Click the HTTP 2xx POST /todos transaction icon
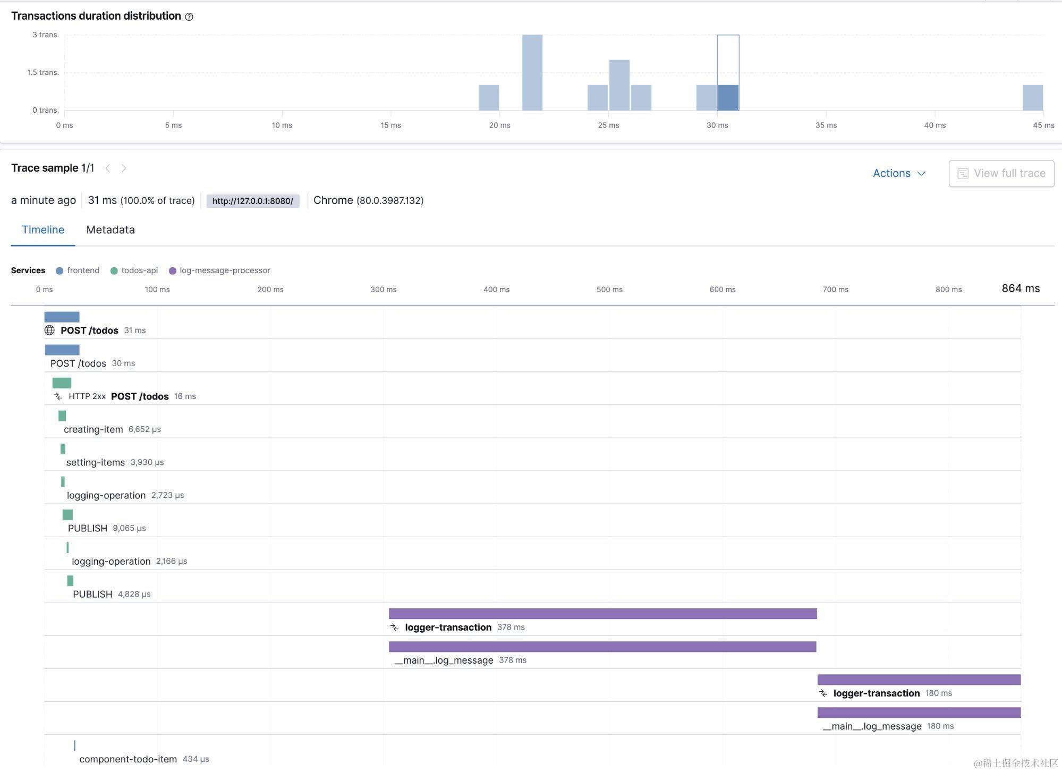The image size is (1062, 772). point(58,396)
